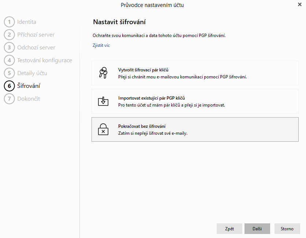Cancel the wizard with Storno
The width and height of the screenshot is (306, 238).
[x=287, y=228]
